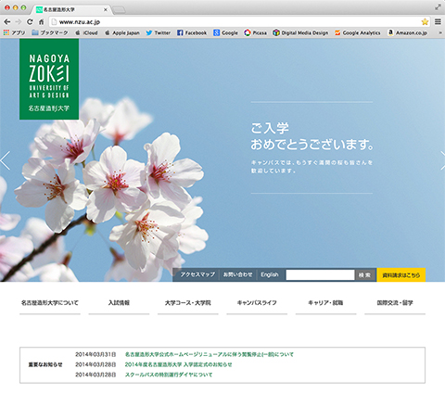Show next slide with right arrow
Image resolution: width=445 pixels, height=394 pixels.
coord(442,160)
